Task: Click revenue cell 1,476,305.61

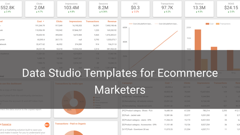Action: click(x=111, y=35)
